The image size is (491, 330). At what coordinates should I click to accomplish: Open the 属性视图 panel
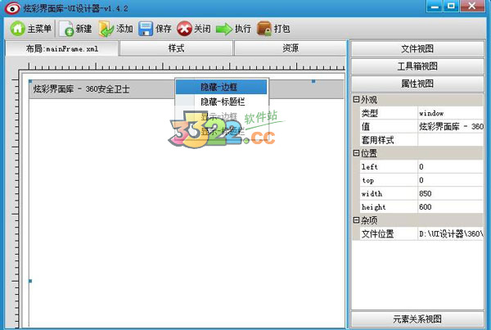tap(417, 84)
